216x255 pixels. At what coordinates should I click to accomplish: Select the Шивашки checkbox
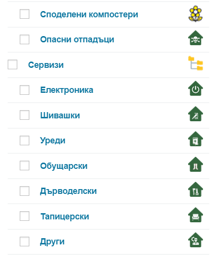(25, 115)
